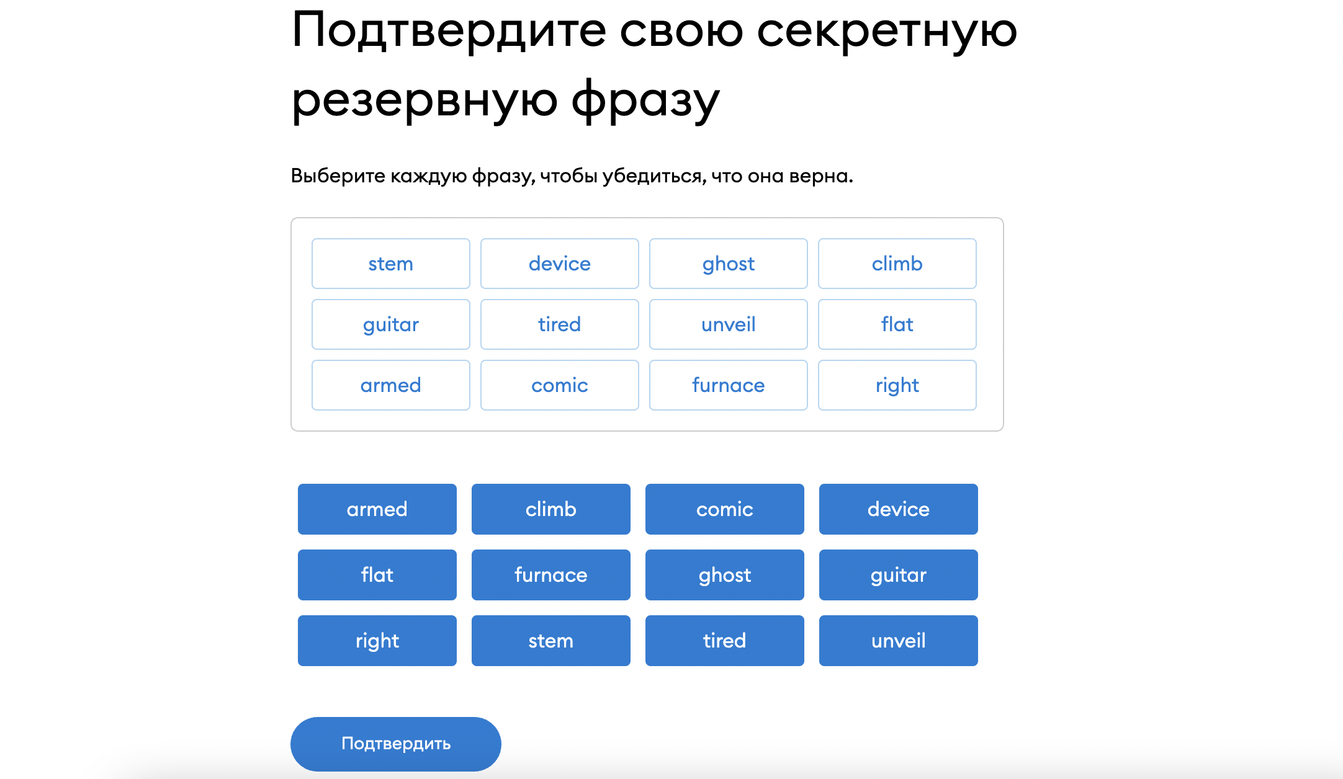Deselect outlined 'unveil' chip in phrase box

(x=728, y=324)
